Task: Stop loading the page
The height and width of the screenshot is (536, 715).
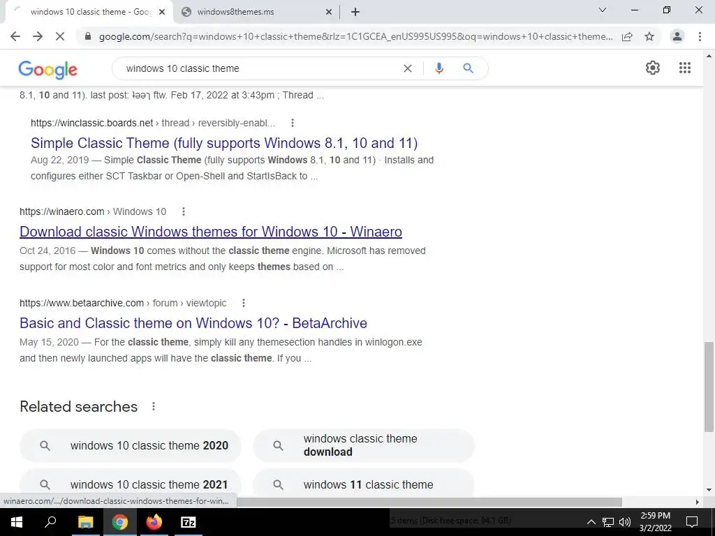Action: pyautogui.click(x=60, y=36)
